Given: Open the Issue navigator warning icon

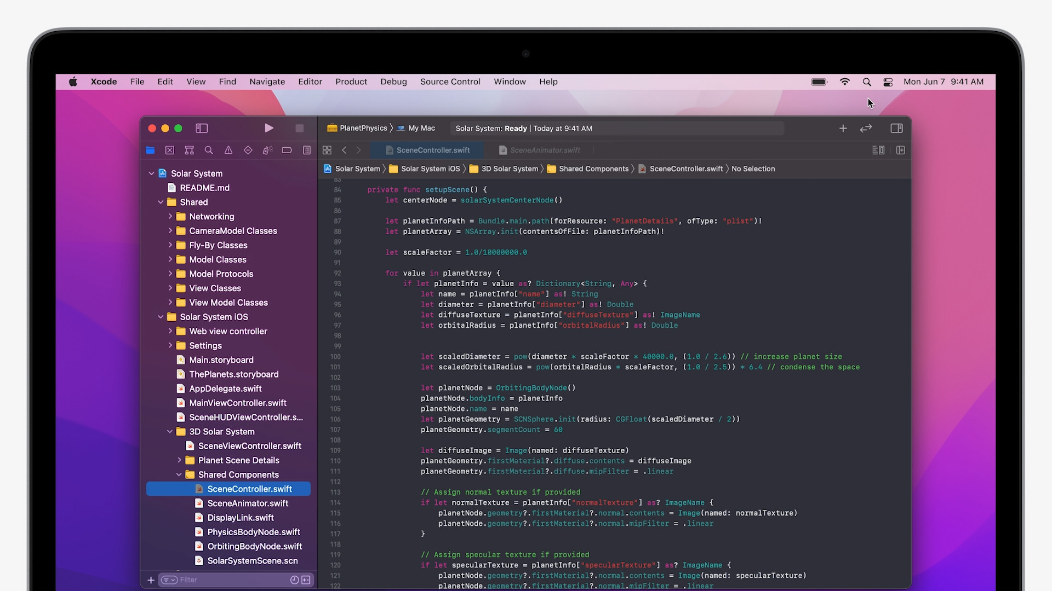Looking at the screenshot, I should 228,150.
